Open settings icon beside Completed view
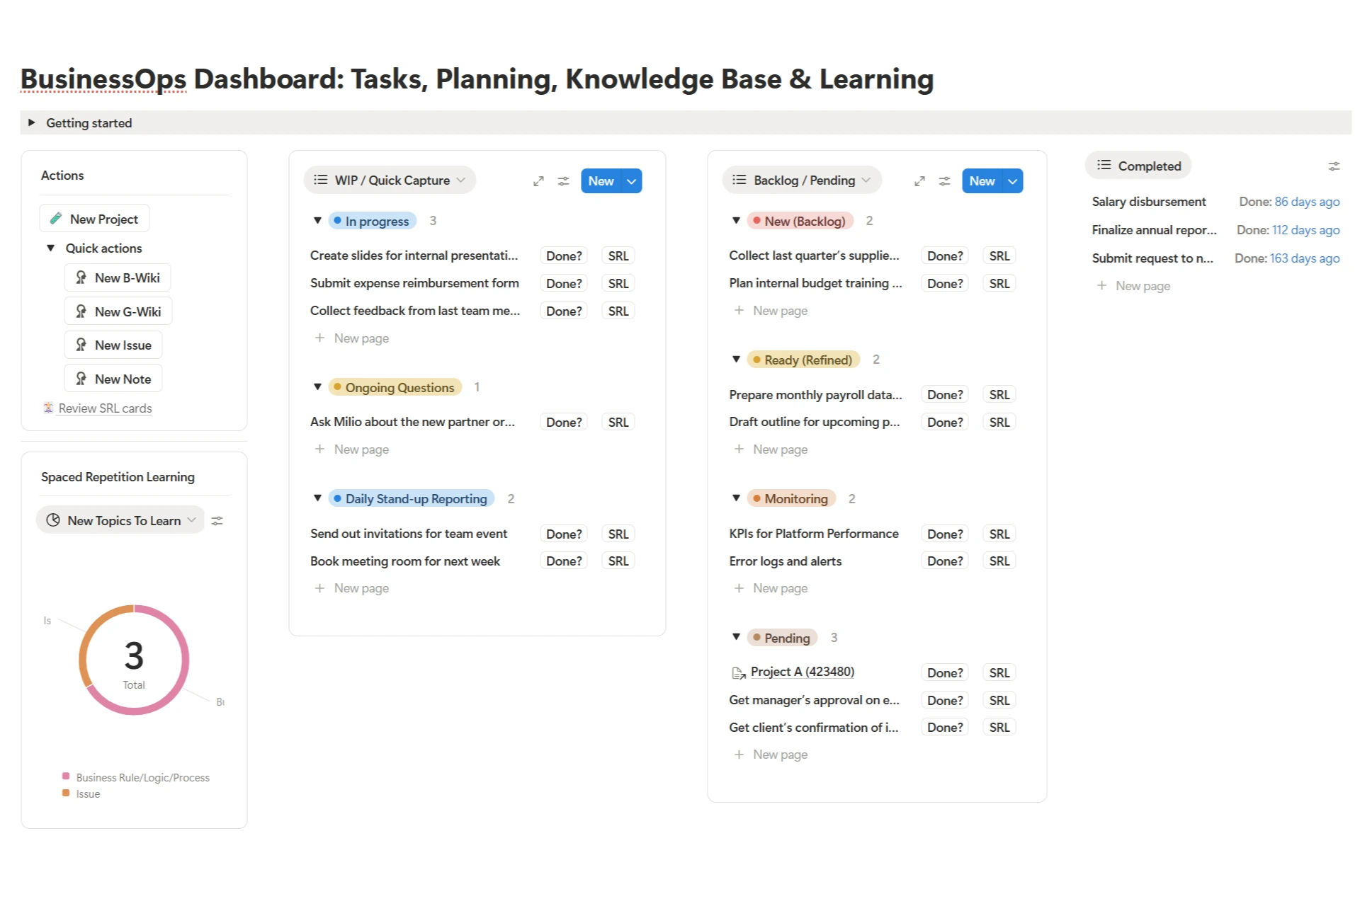The image size is (1360, 906). coord(1334,166)
